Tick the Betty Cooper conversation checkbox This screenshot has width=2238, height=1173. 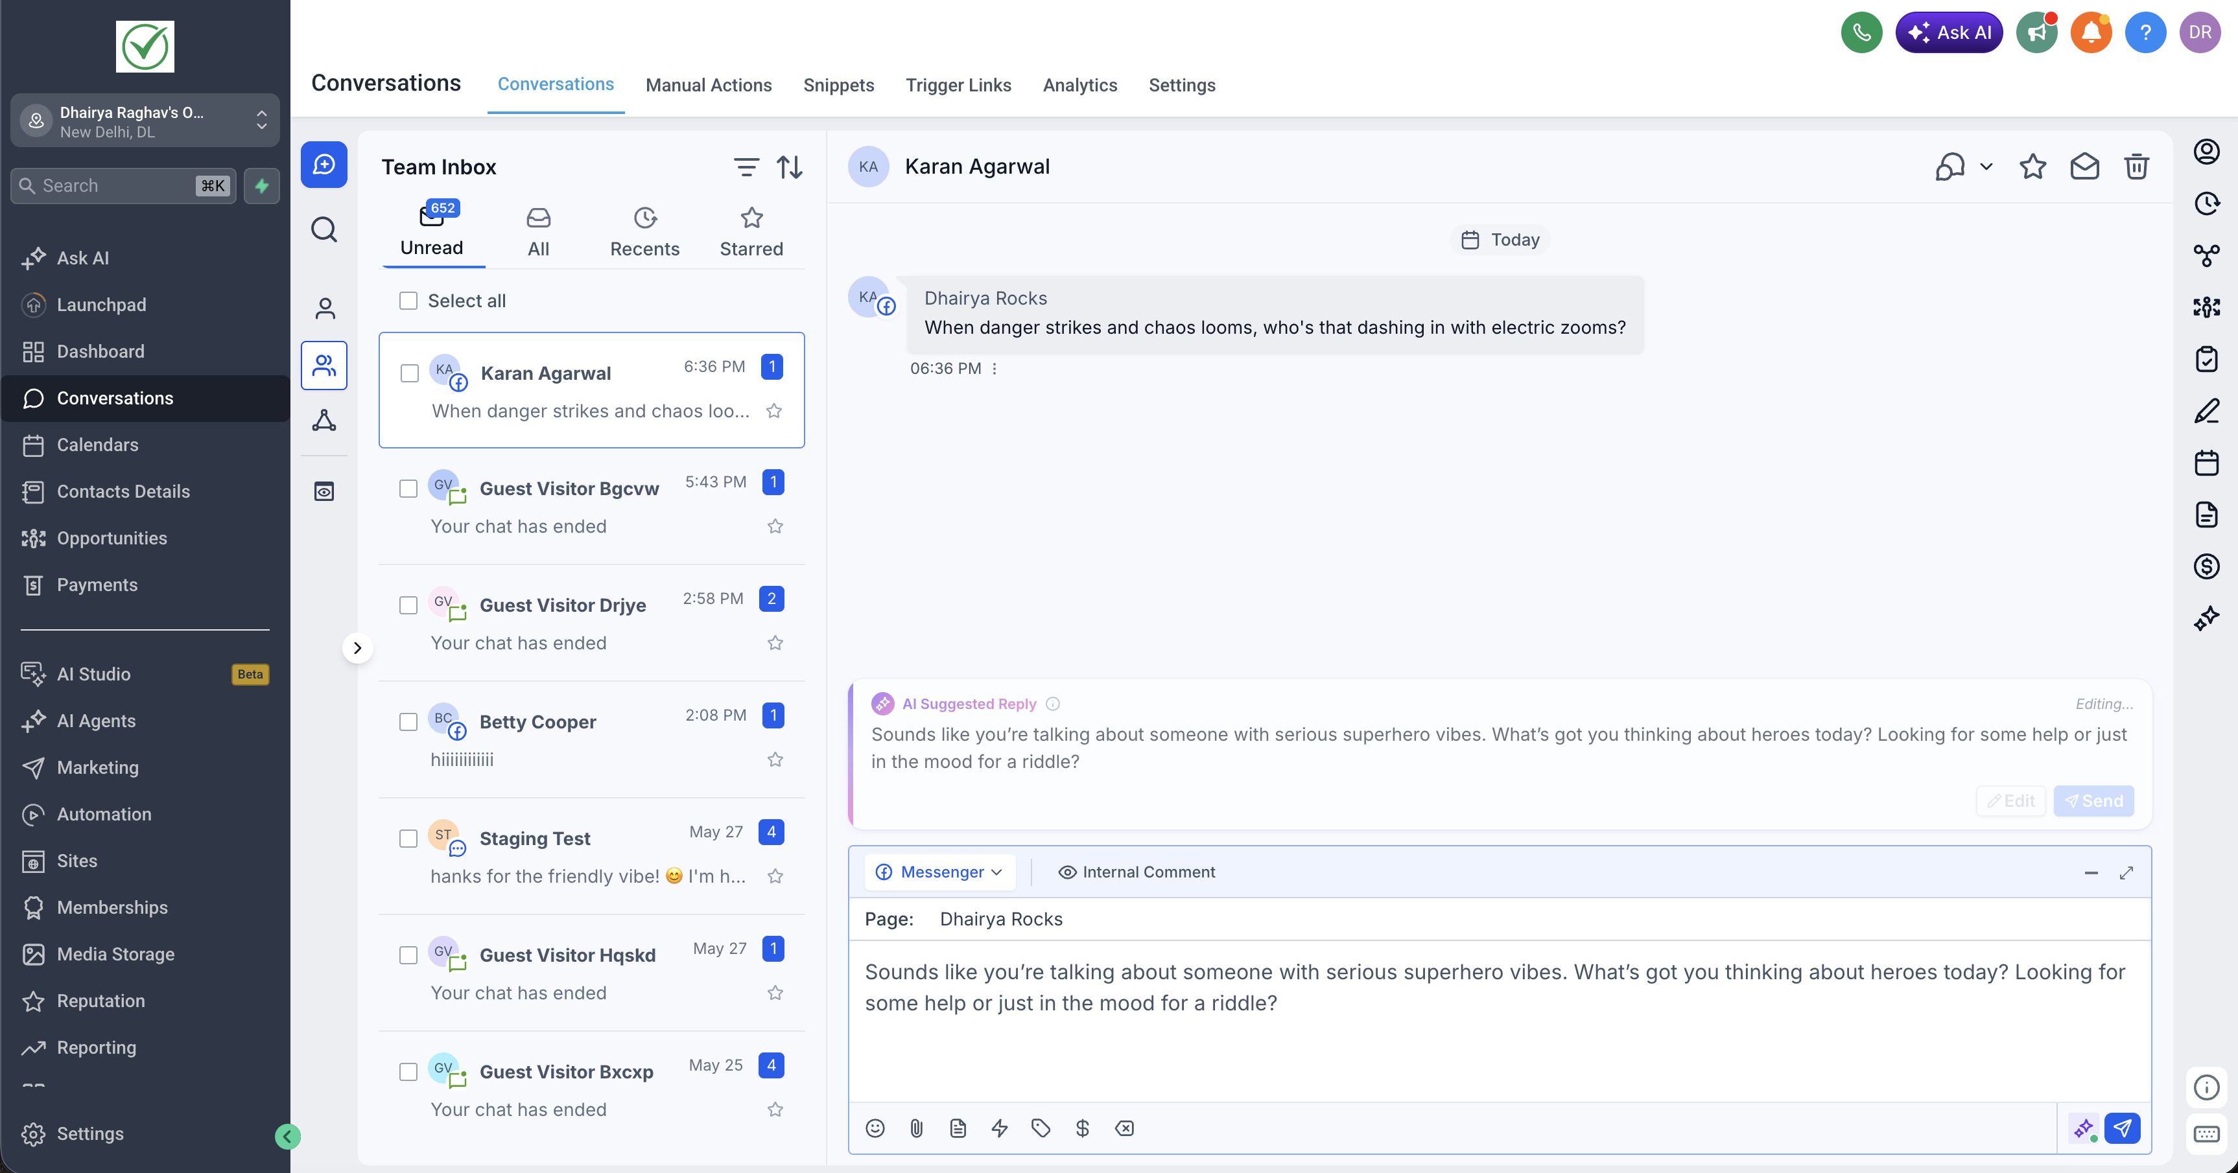pyautogui.click(x=408, y=721)
